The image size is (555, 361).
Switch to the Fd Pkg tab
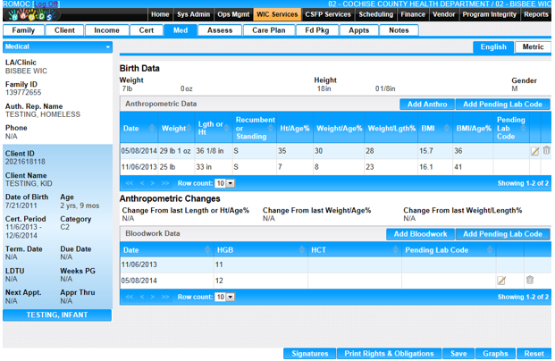pyautogui.click(x=317, y=30)
